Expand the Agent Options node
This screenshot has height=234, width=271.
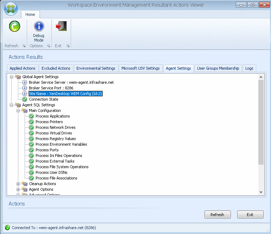(18, 189)
